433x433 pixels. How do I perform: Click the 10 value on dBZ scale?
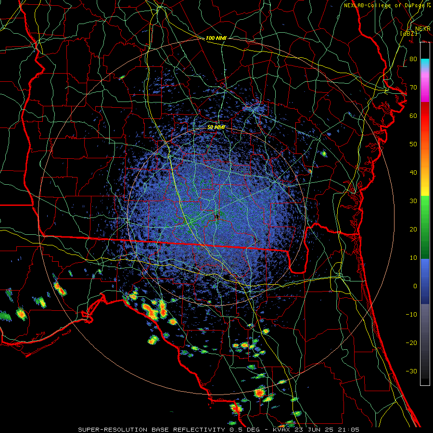(x=413, y=258)
